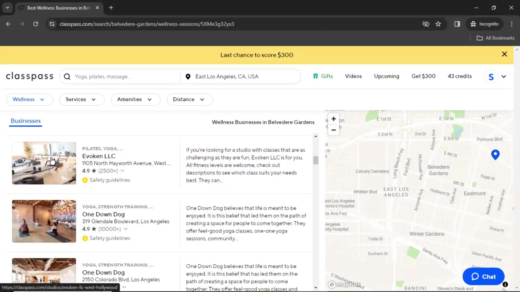Open Chrome three-dot menu
The width and height of the screenshot is (520, 292).
click(x=512, y=24)
